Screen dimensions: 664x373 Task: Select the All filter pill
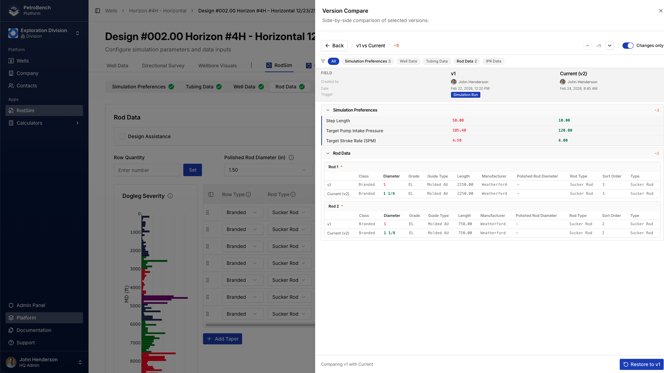click(x=333, y=61)
